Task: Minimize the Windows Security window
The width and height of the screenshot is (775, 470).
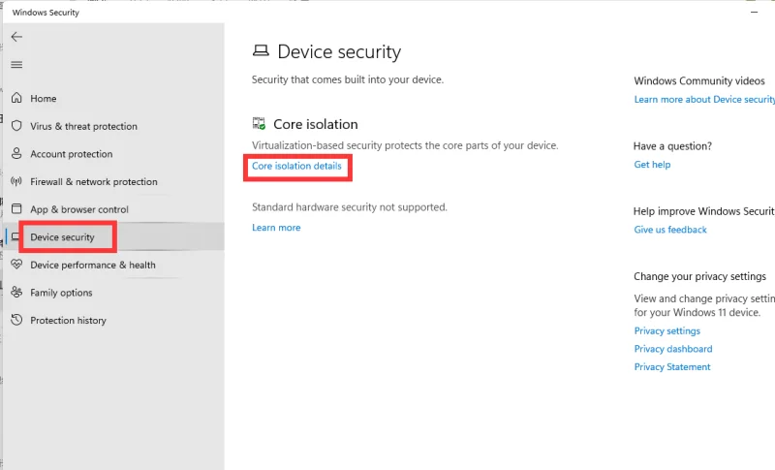Action: pos(754,12)
